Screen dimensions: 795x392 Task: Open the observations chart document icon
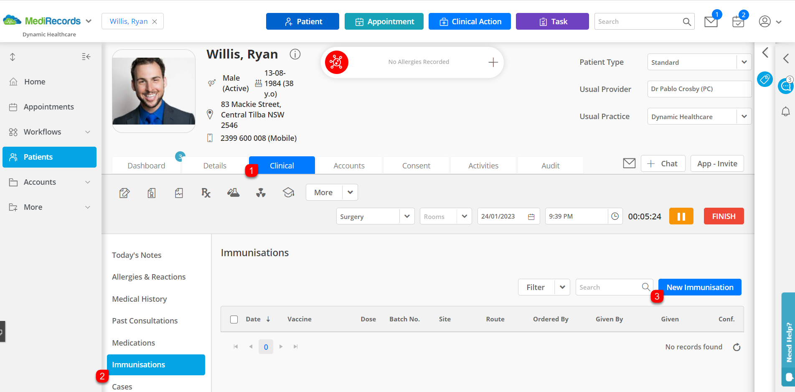[x=179, y=193]
